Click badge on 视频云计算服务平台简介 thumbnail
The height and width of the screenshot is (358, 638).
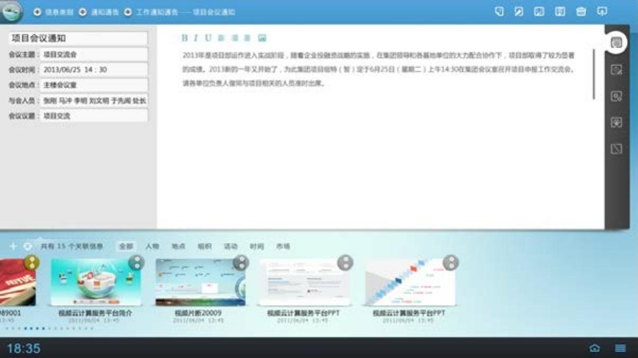coord(137,262)
